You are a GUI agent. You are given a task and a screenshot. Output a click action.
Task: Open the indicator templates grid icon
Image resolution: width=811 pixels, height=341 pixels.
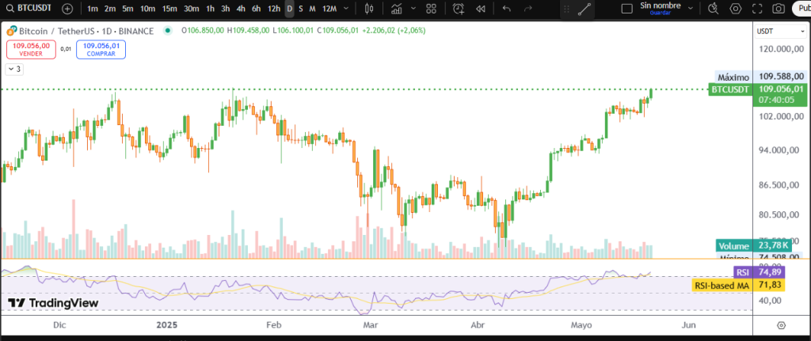(x=431, y=8)
